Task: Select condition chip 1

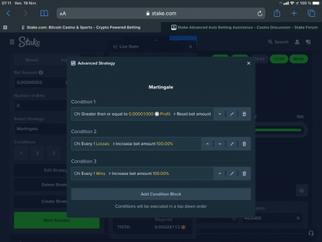Action: (x=21, y=153)
